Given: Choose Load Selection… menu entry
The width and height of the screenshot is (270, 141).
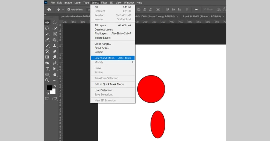Looking at the screenshot, I should [x=113, y=90].
